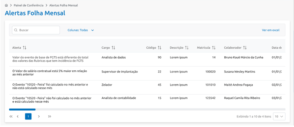Sort table by Alerta column
The width and height of the screenshot is (294, 127).
(25, 48)
